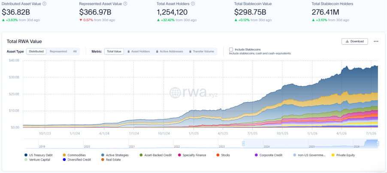Select the All asset type tab
Image resolution: width=387 pixels, height=173 pixels.
coord(75,52)
